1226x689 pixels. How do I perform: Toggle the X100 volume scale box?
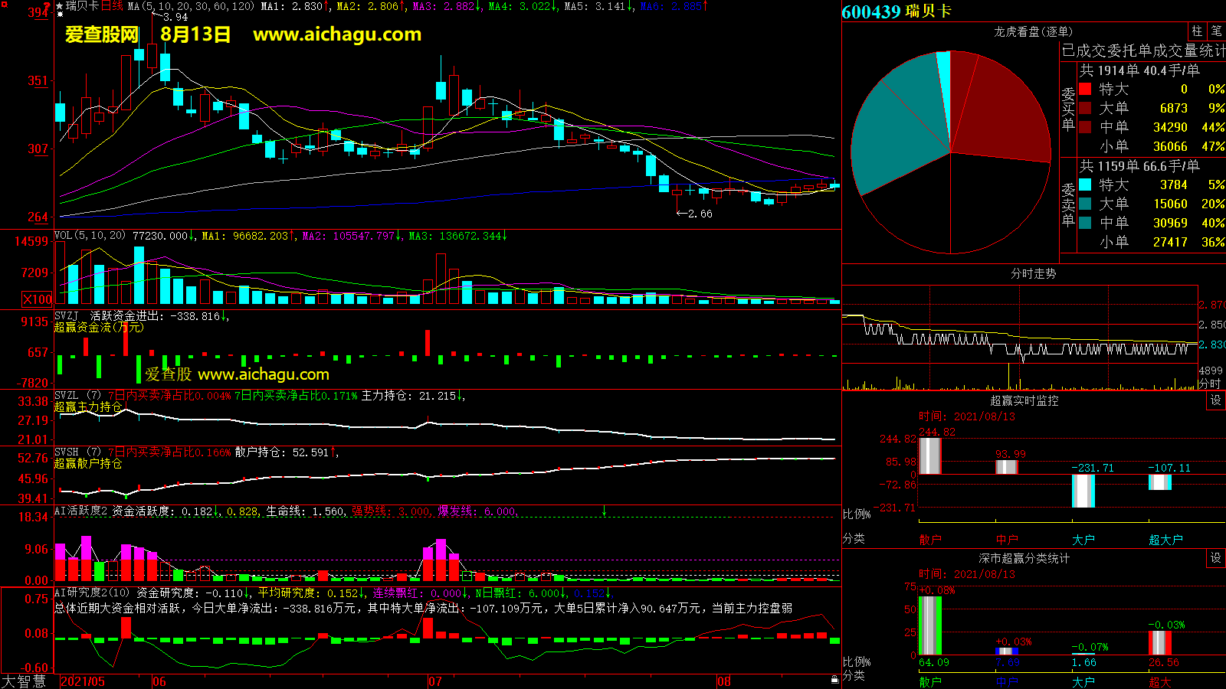37,299
